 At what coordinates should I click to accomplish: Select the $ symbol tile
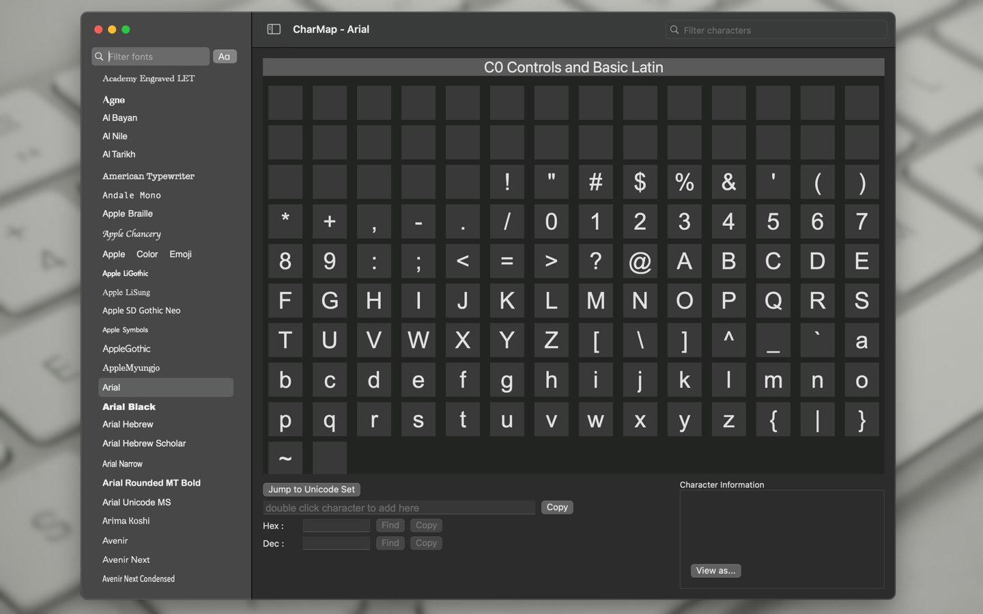(x=640, y=182)
